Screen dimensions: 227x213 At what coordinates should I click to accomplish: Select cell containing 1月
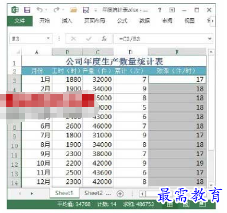(x=37, y=79)
